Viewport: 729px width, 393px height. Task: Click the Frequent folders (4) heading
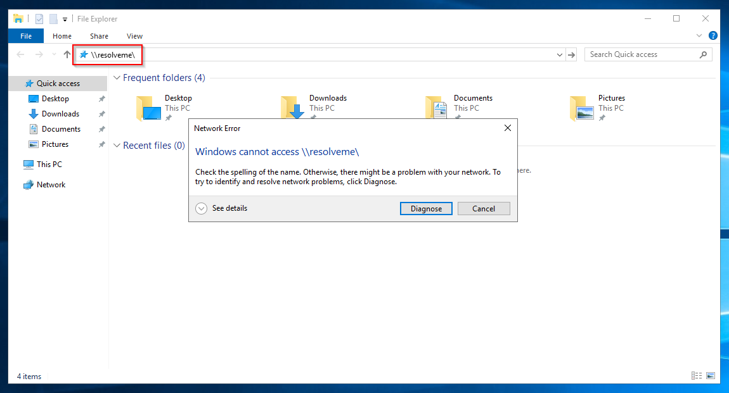pos(164,77)
